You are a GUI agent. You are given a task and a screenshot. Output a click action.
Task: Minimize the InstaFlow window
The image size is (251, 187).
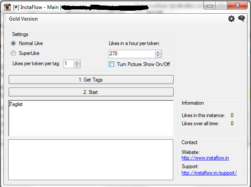tap(210, 6)
